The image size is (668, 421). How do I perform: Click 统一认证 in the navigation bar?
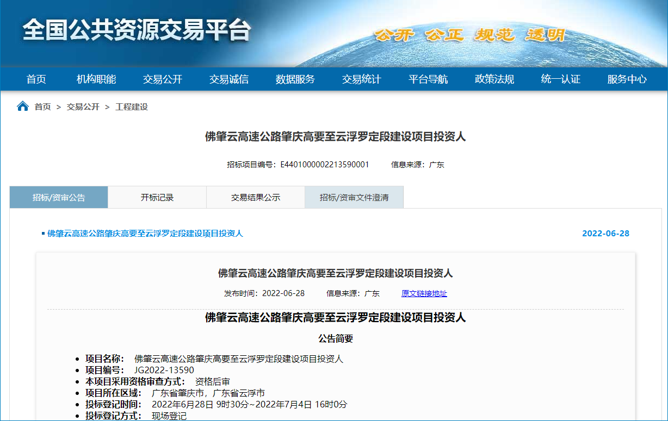pos(561,79)
